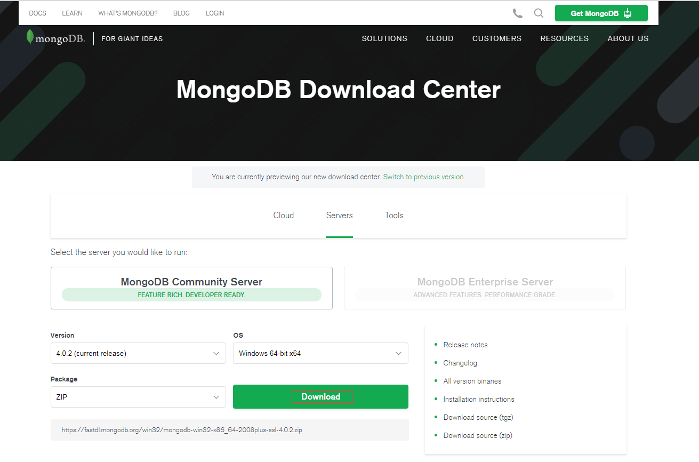Click the MongoDB Download Center heading

click(x=339, y=90)
